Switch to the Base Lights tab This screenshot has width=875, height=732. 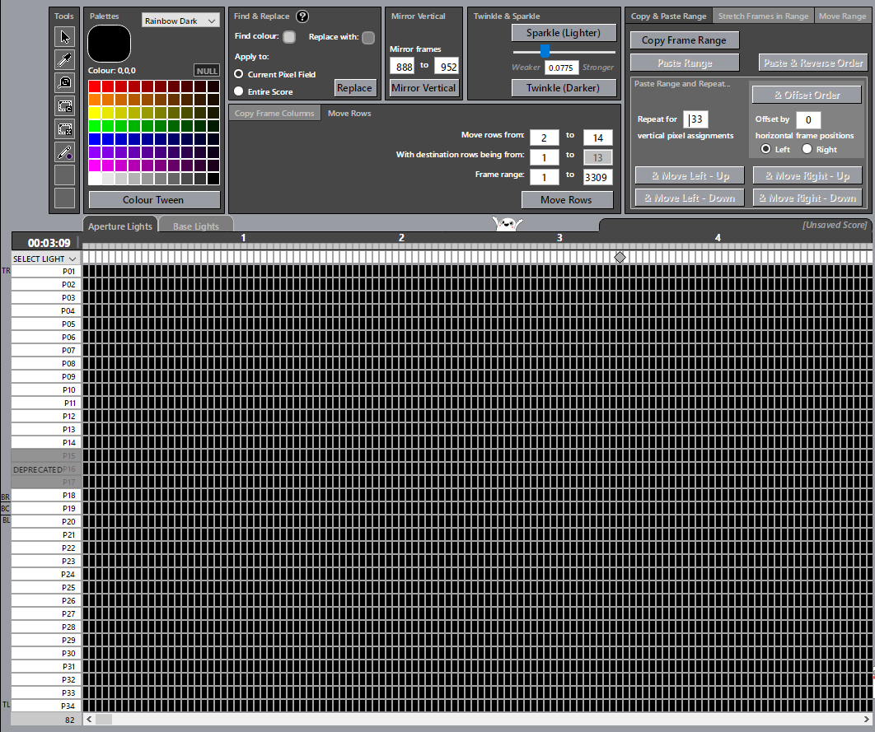coord(195,226)
